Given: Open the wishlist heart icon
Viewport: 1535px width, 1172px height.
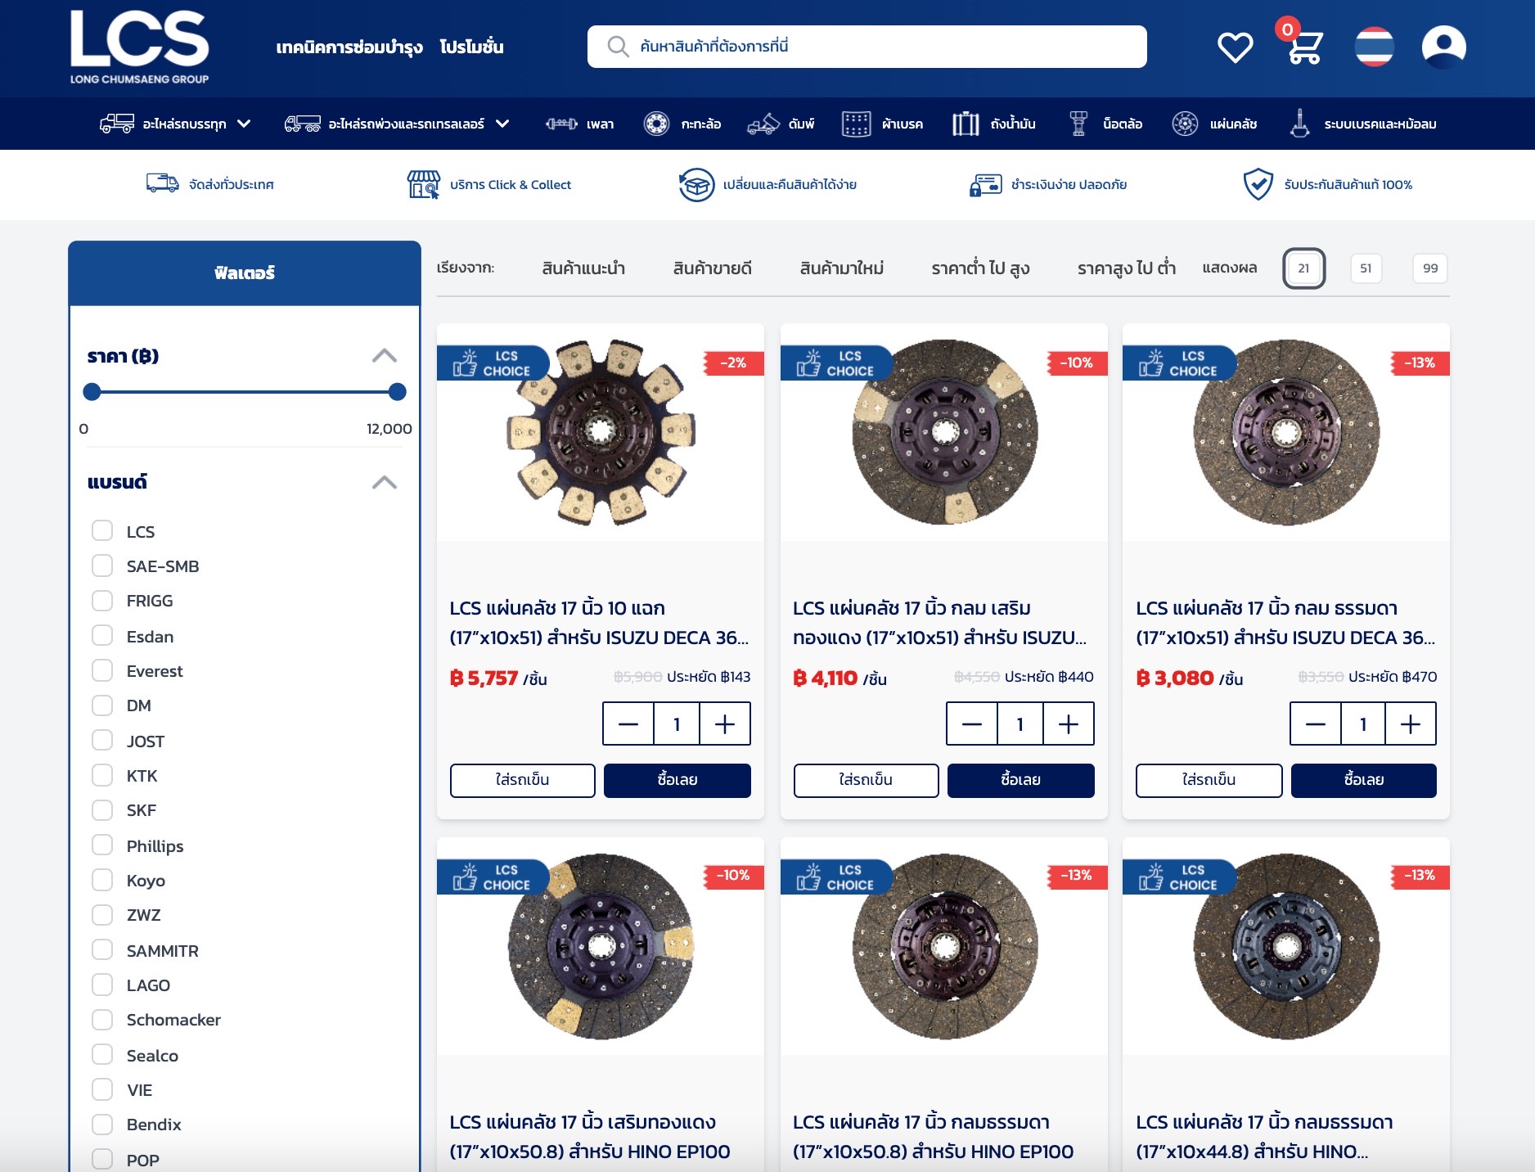Looking at the screenshot, I should coord(1235,47).
